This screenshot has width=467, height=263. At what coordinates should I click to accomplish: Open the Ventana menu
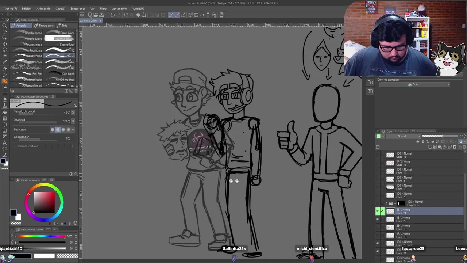tap(119, 8)
